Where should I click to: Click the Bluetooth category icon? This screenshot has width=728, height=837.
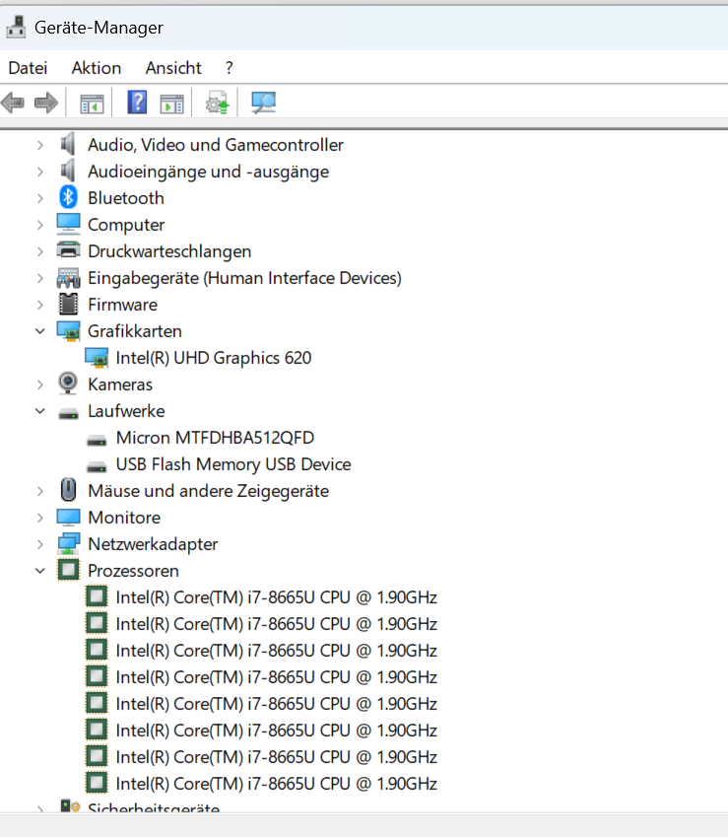pos(68,197)
